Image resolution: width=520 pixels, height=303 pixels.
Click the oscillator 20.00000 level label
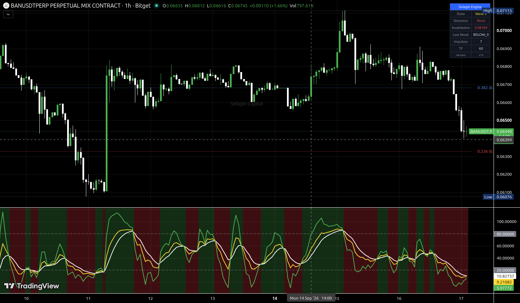(505, 270)
